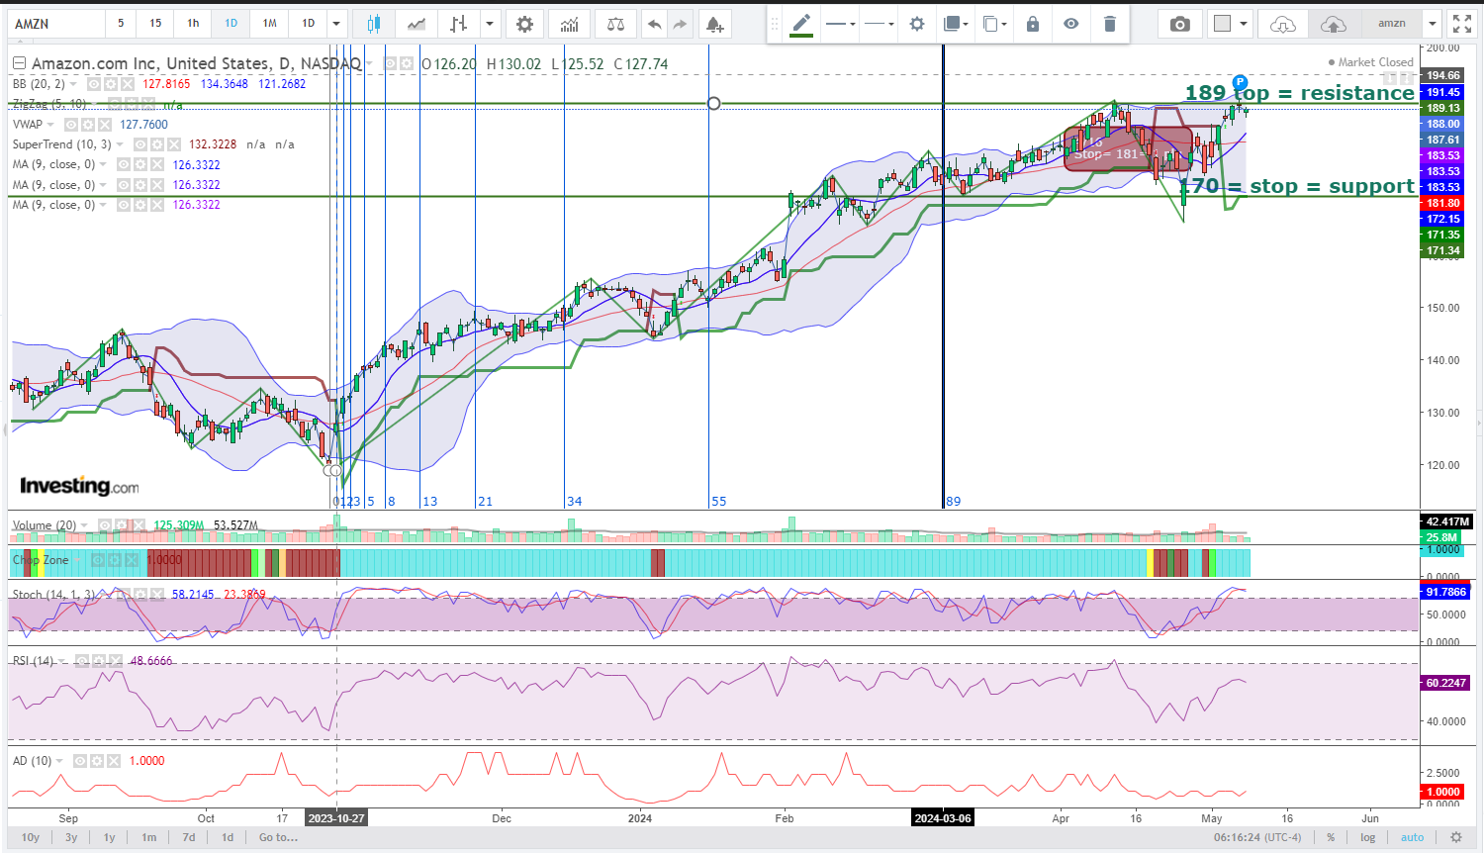The width and height of the screenshot is (1484, 853).
Task: Collapse the indicator legend box
Action: [x=19, y=63]
